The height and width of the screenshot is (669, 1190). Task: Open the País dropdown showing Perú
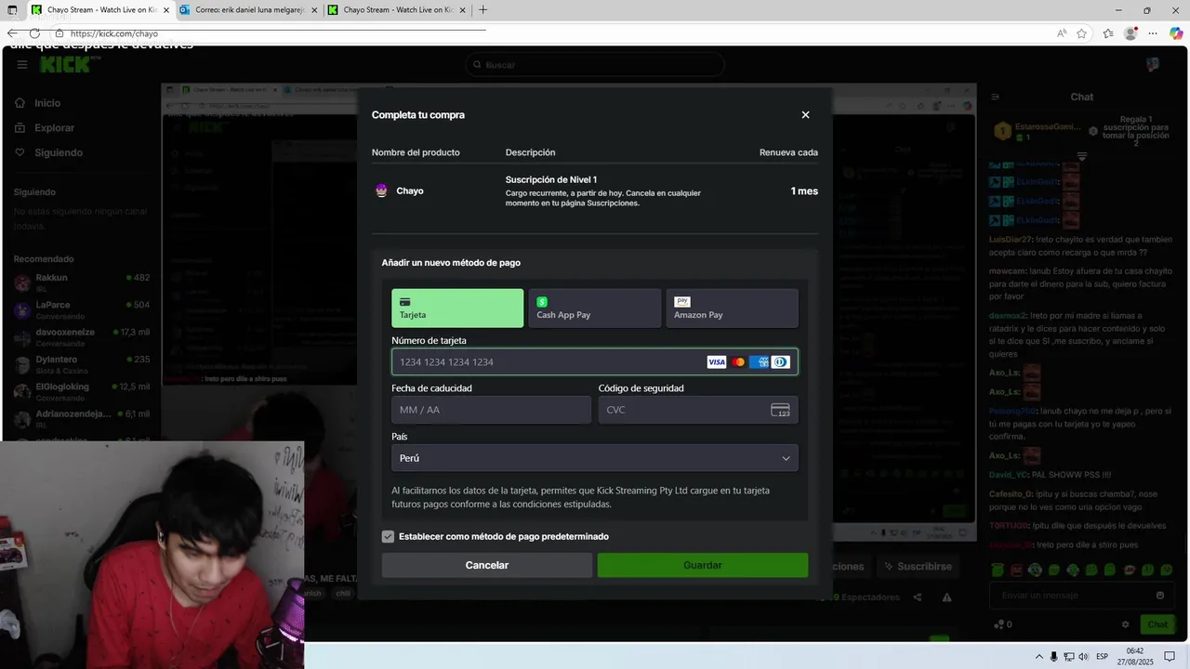click(595, 458)
